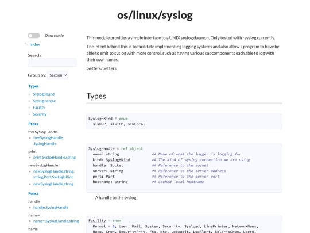The image size is (310, 233).
Task: Open SyslogHandle type in the sidebar
Action: click(44, 101)
